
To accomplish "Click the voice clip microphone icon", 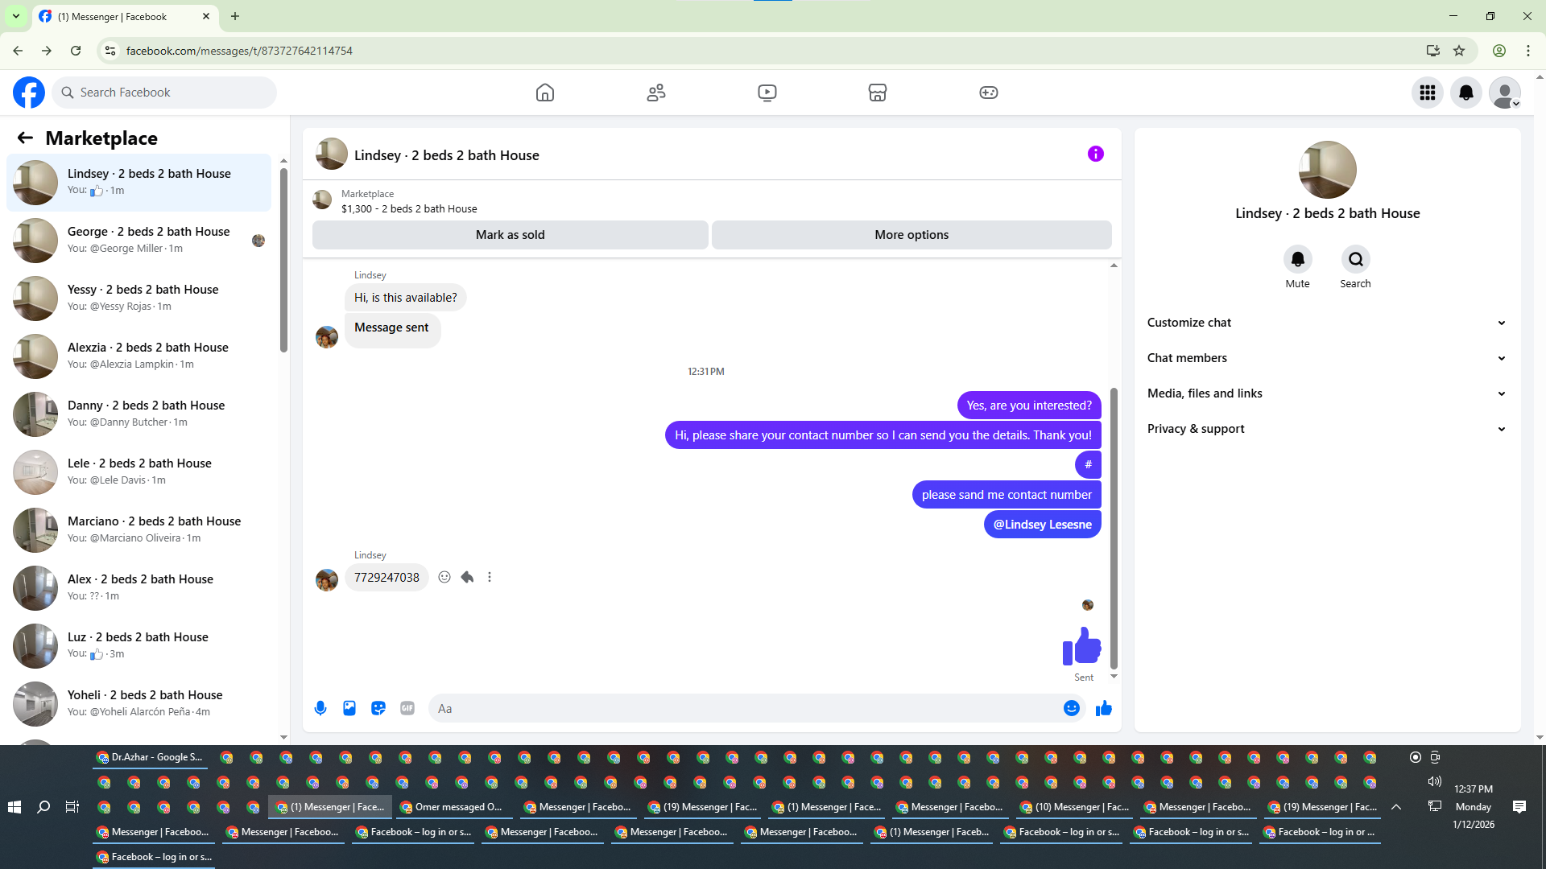I will point(320,708).
